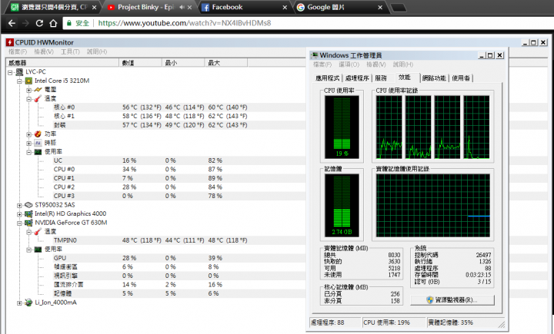Open the 檢視(V) menu in HWMonitor
554x334 pixels.
pyautogui.click(x=44, y=52)
